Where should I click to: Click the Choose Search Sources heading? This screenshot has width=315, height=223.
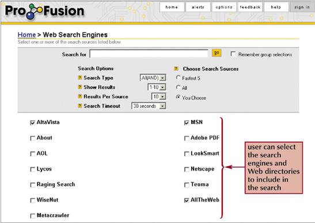pyautogui.click(x=211, y=69)
